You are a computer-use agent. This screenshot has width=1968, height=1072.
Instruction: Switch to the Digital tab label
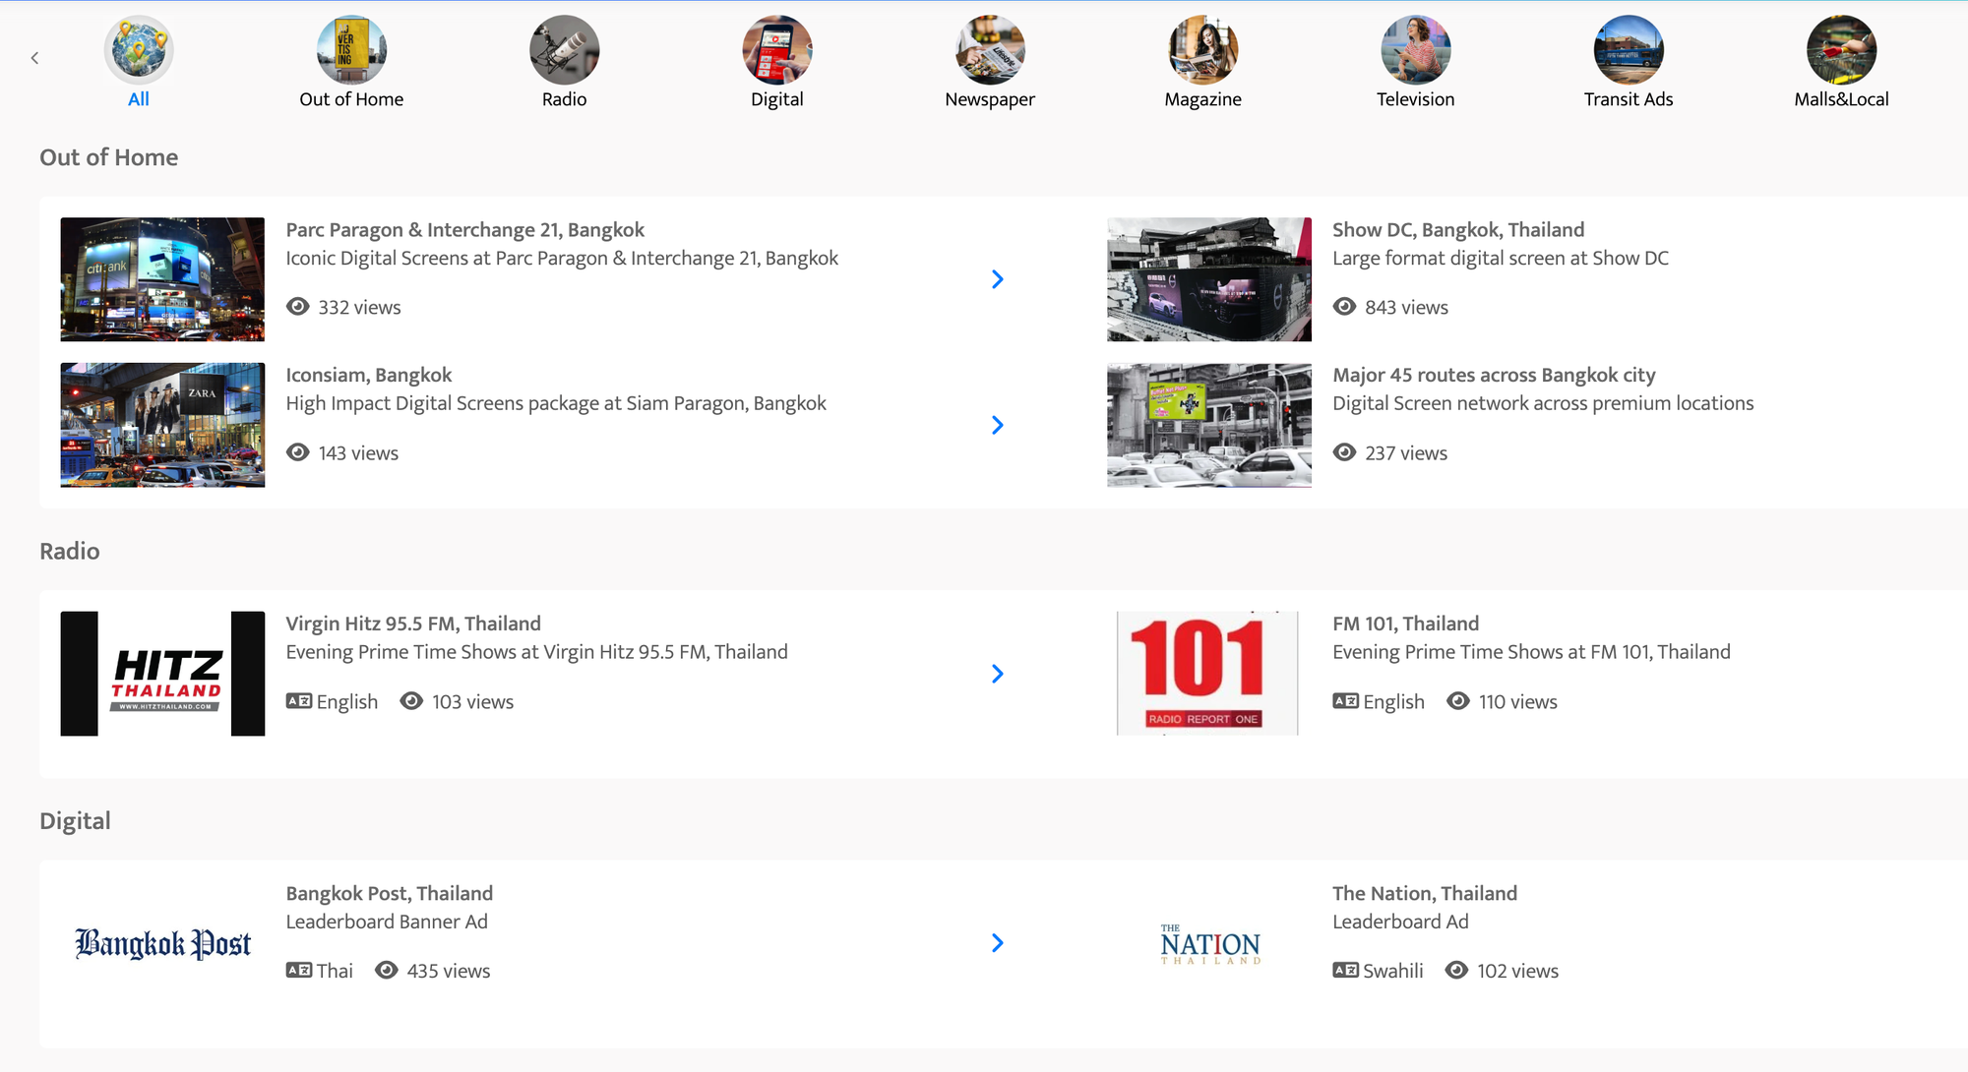pyautogui.click(x=777, y=99)
